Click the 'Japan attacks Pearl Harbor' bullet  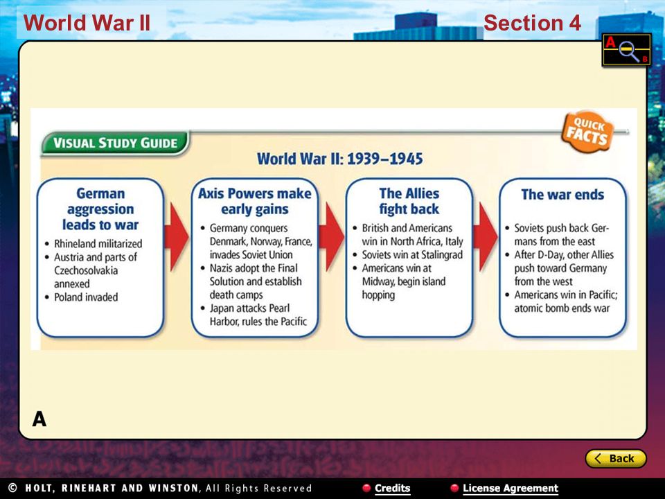254,315
